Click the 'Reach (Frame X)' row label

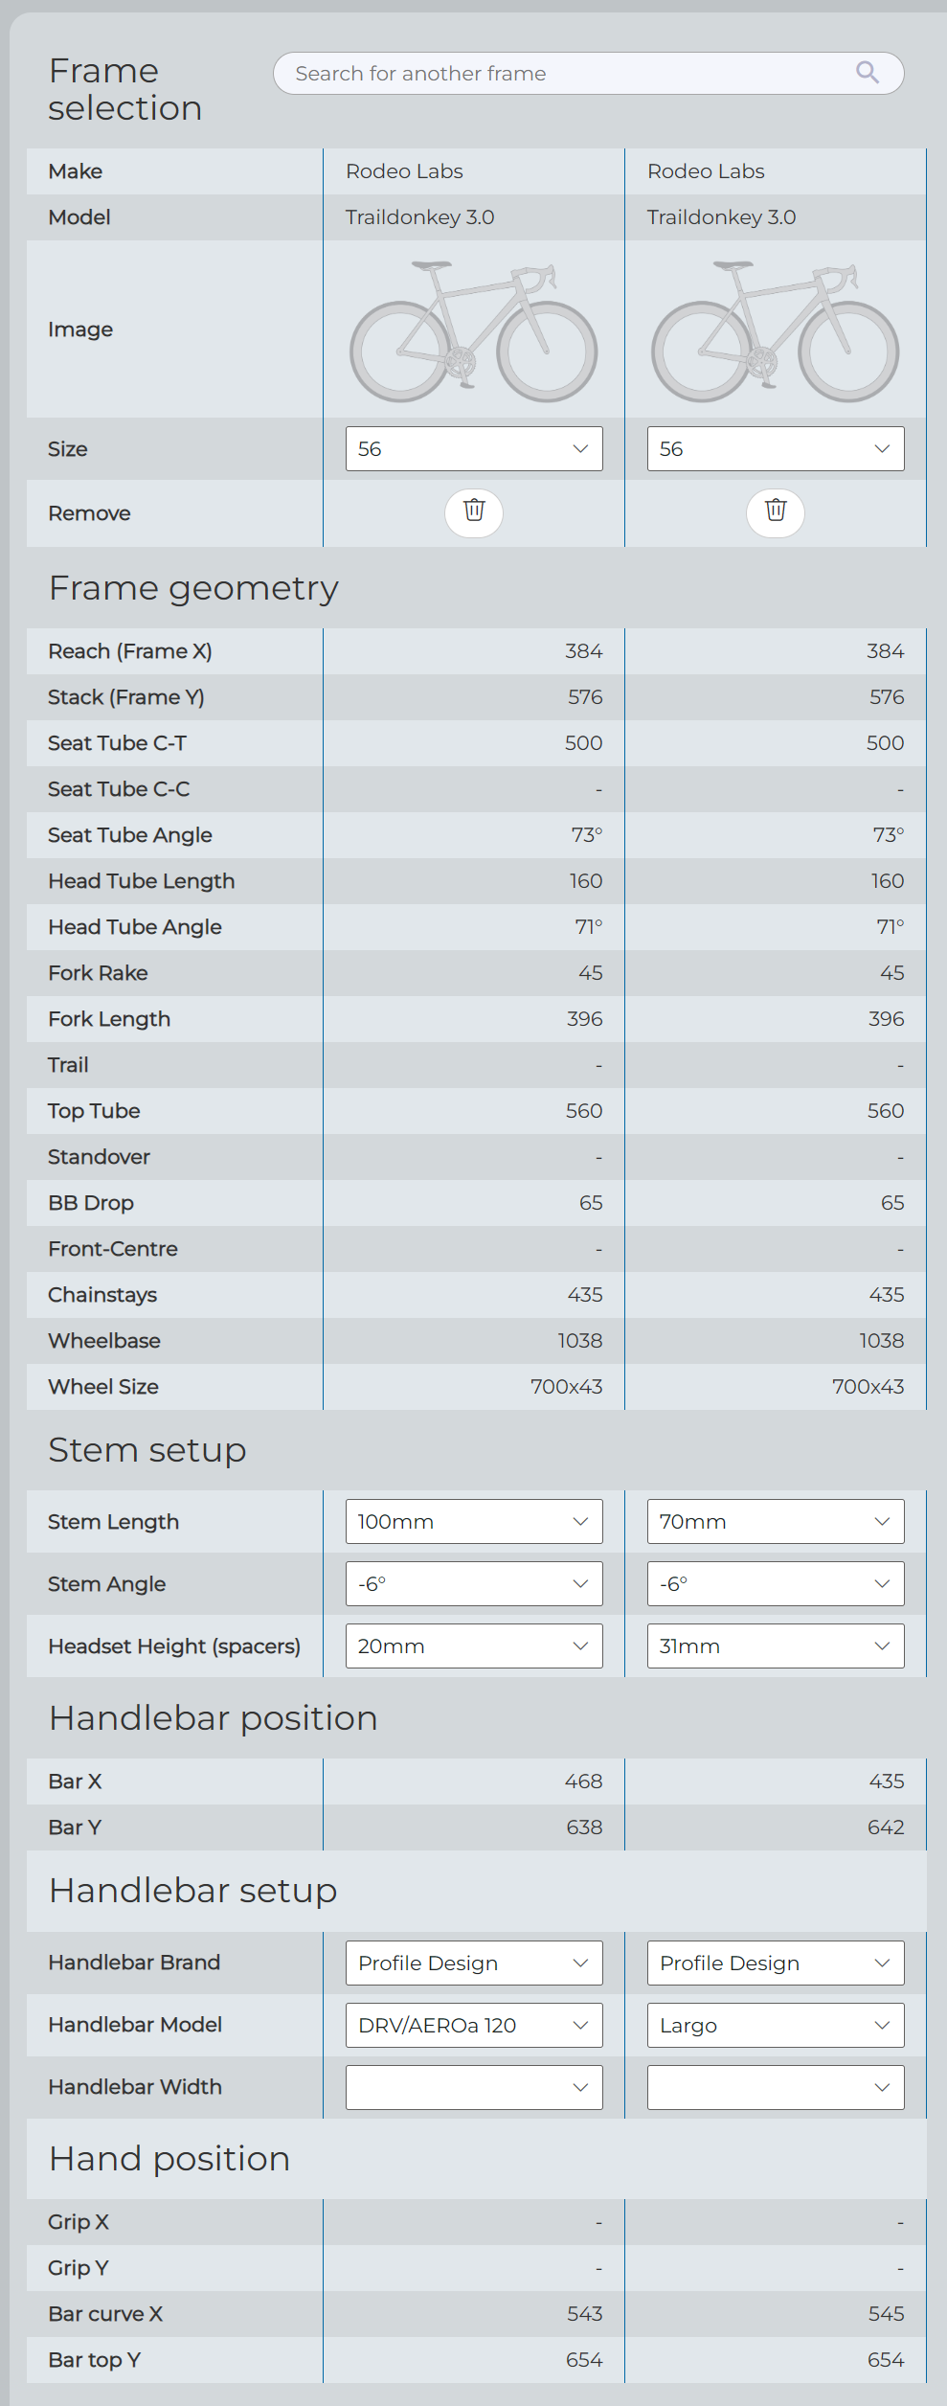coord(130,651)
